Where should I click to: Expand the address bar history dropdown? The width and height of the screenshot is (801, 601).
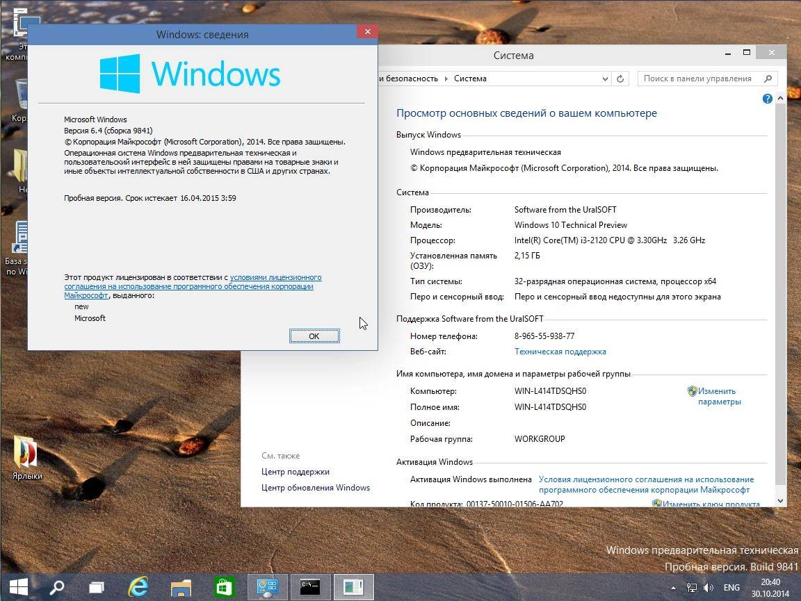click(605, 79)
